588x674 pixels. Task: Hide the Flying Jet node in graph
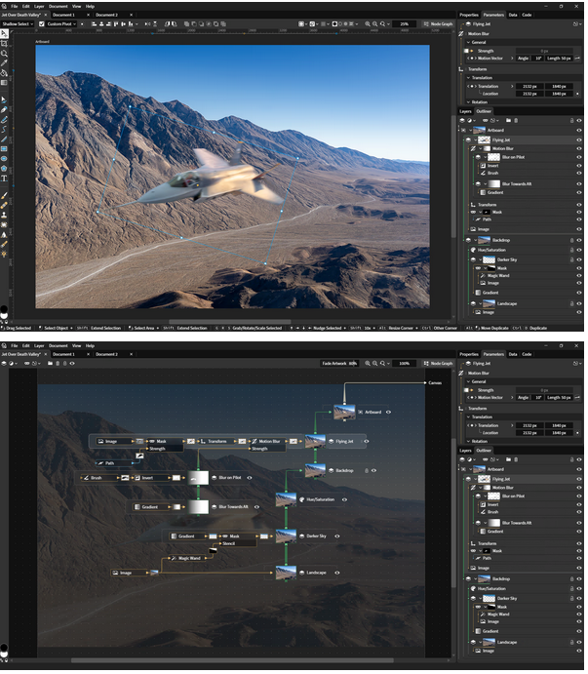point(368,441)
